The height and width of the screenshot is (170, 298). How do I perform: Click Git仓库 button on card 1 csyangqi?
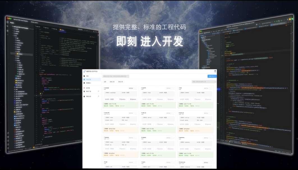pyautogui.click(x=109, y=99)
